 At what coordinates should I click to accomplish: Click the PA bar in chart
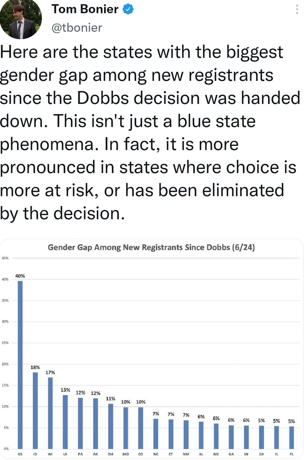tap(80, 423)
